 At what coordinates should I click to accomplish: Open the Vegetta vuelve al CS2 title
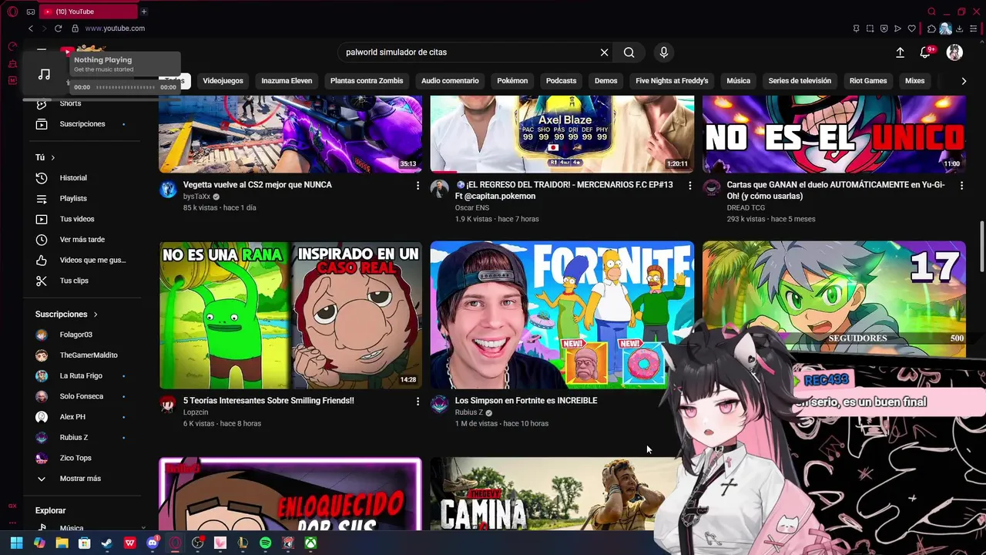[x=257, y=185]
